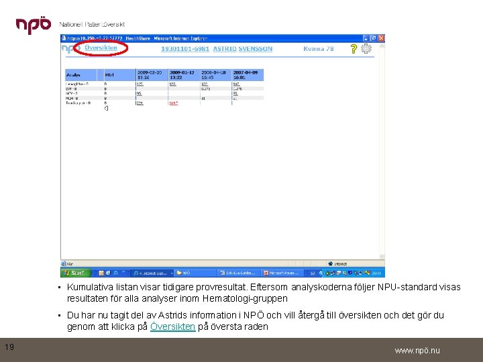Click the 2007-04-09 16:01 column header
Viewport: 483px width, 362px height.
248,75
